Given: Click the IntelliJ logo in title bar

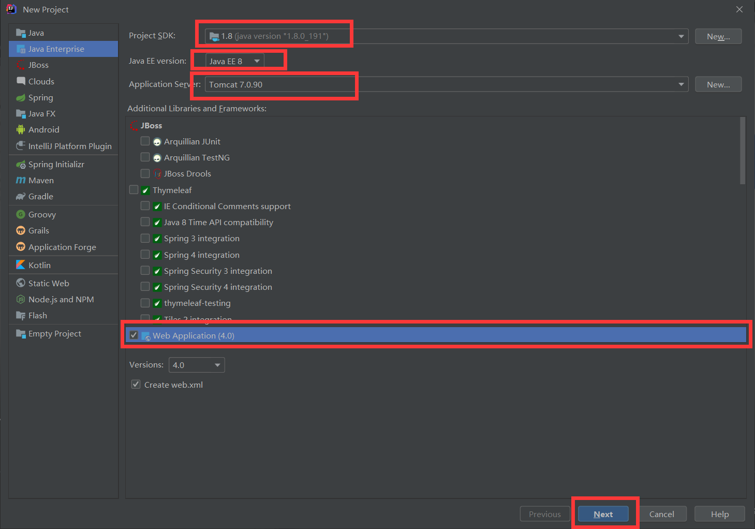Looking at the screenshot, I should click(x=11, y=9).
